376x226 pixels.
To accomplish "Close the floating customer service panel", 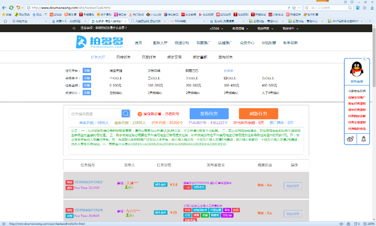I will pos(364,59).
